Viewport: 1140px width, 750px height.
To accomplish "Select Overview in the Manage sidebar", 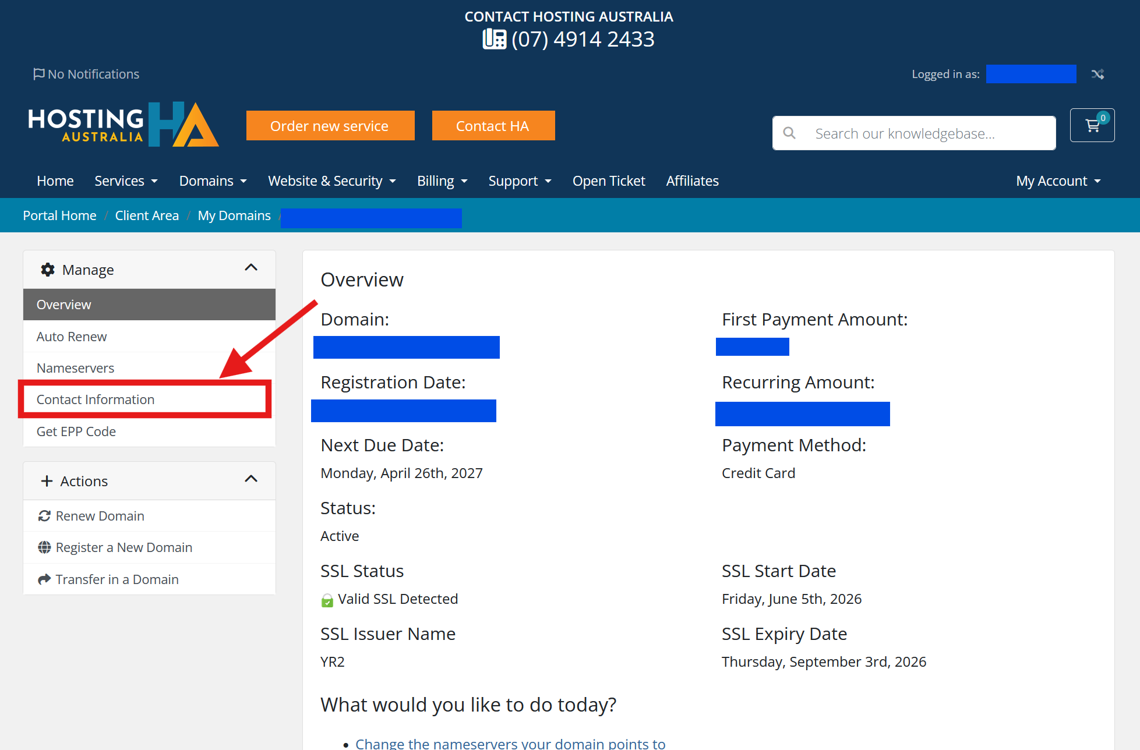I will point(149,305).
